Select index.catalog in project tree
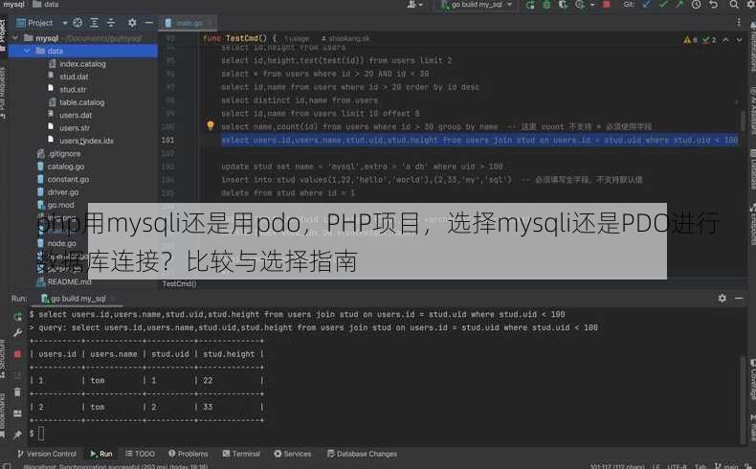The width and height of the screenshot is (756, 469). tap(82, 63)
